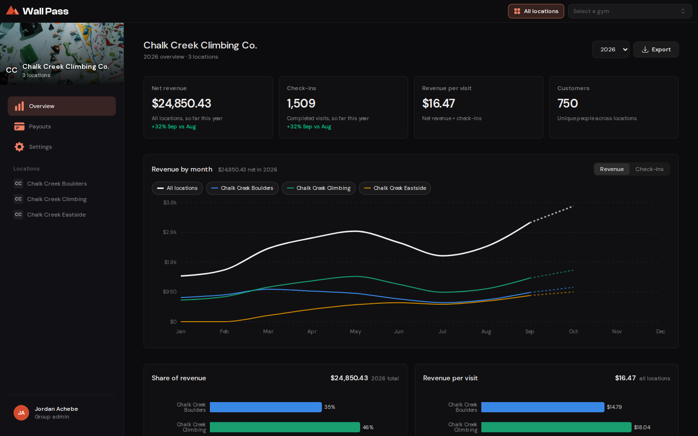Click the Share of revenue heading
The width and height of the screenshot is (698, 436).
(179, 378)
